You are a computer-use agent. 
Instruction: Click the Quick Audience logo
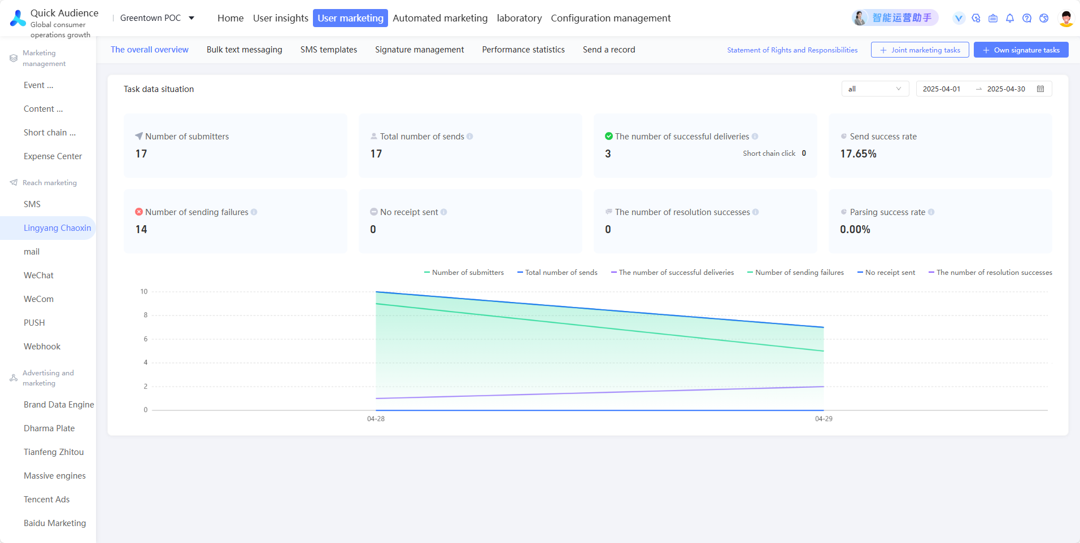pos(18,18)
